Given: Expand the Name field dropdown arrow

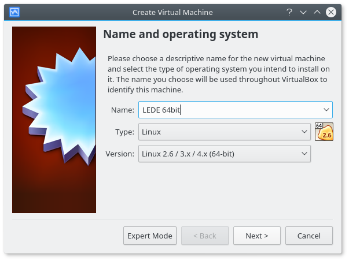Looking at the screenshot, I should 326,110.
